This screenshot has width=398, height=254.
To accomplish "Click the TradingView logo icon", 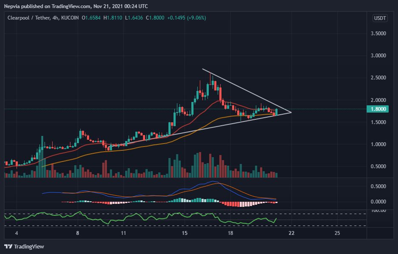I will [x=8, y=246].
